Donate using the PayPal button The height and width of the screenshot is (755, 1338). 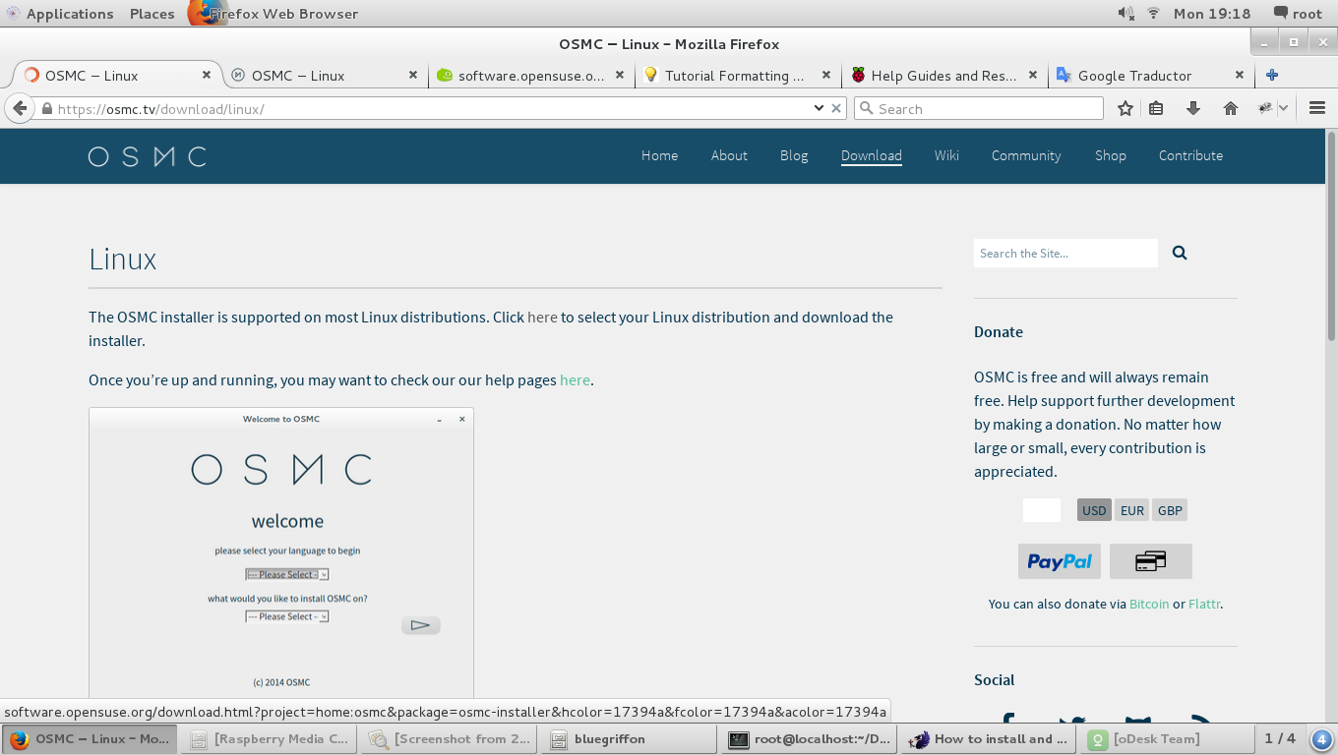[x=1060, y=561]
